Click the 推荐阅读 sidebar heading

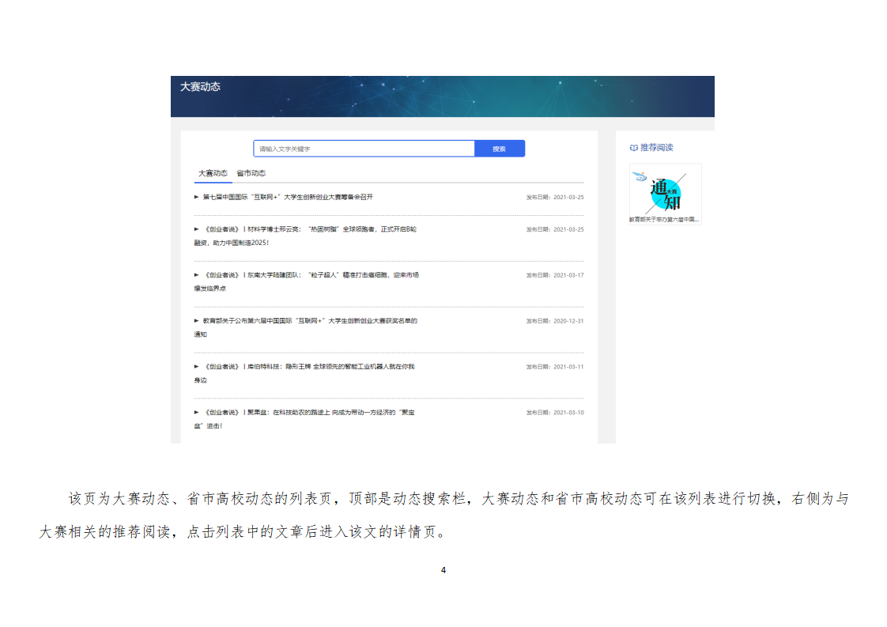[x=656, y=148]
